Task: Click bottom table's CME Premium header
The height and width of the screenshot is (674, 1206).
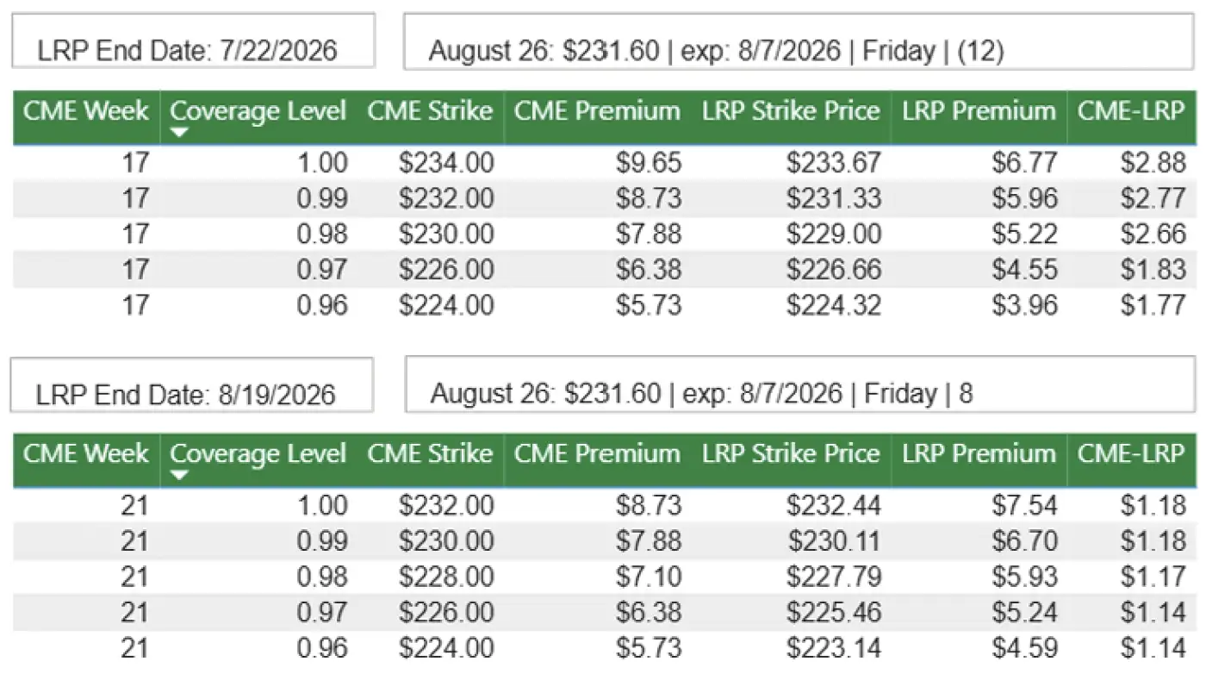Action: click(x=597, y=453)
